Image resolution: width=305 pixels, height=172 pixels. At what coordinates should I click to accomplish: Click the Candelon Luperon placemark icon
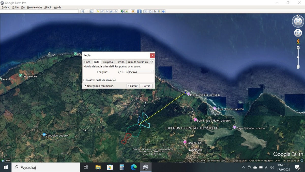[x=44, y=135]
